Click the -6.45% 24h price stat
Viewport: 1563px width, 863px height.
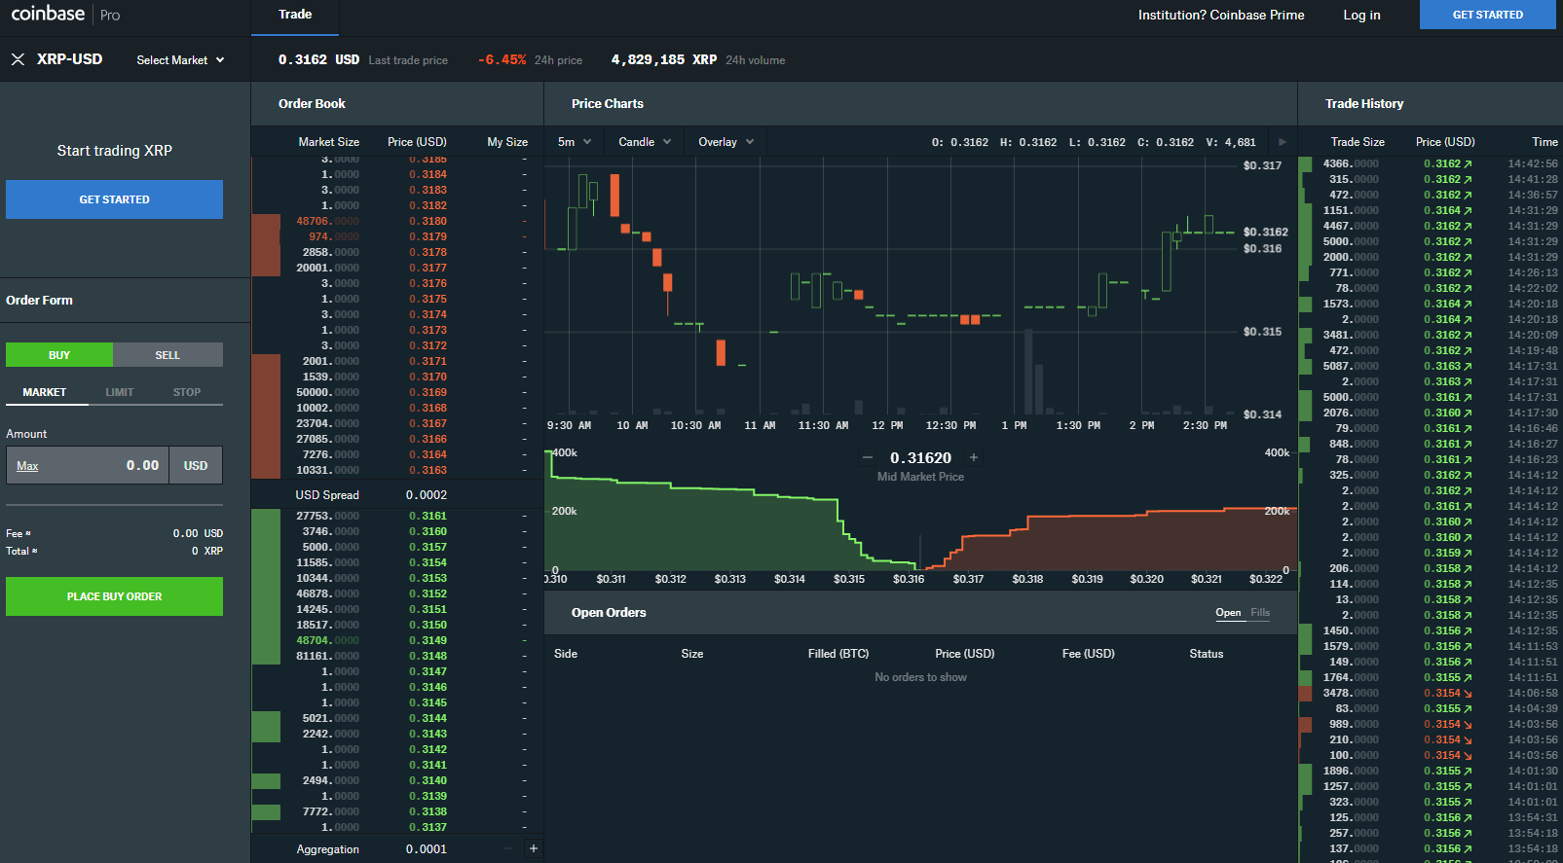point(530,59)
